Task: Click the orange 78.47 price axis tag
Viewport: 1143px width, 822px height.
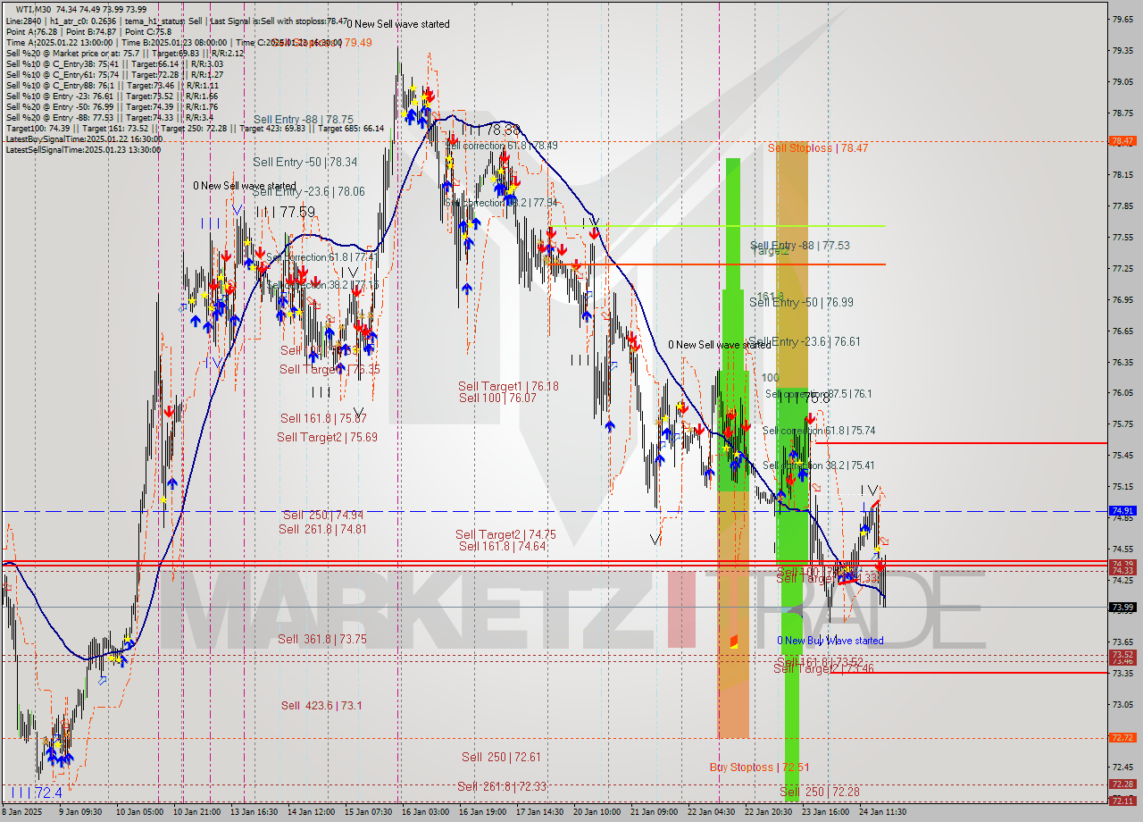Action: (1122, 141)
